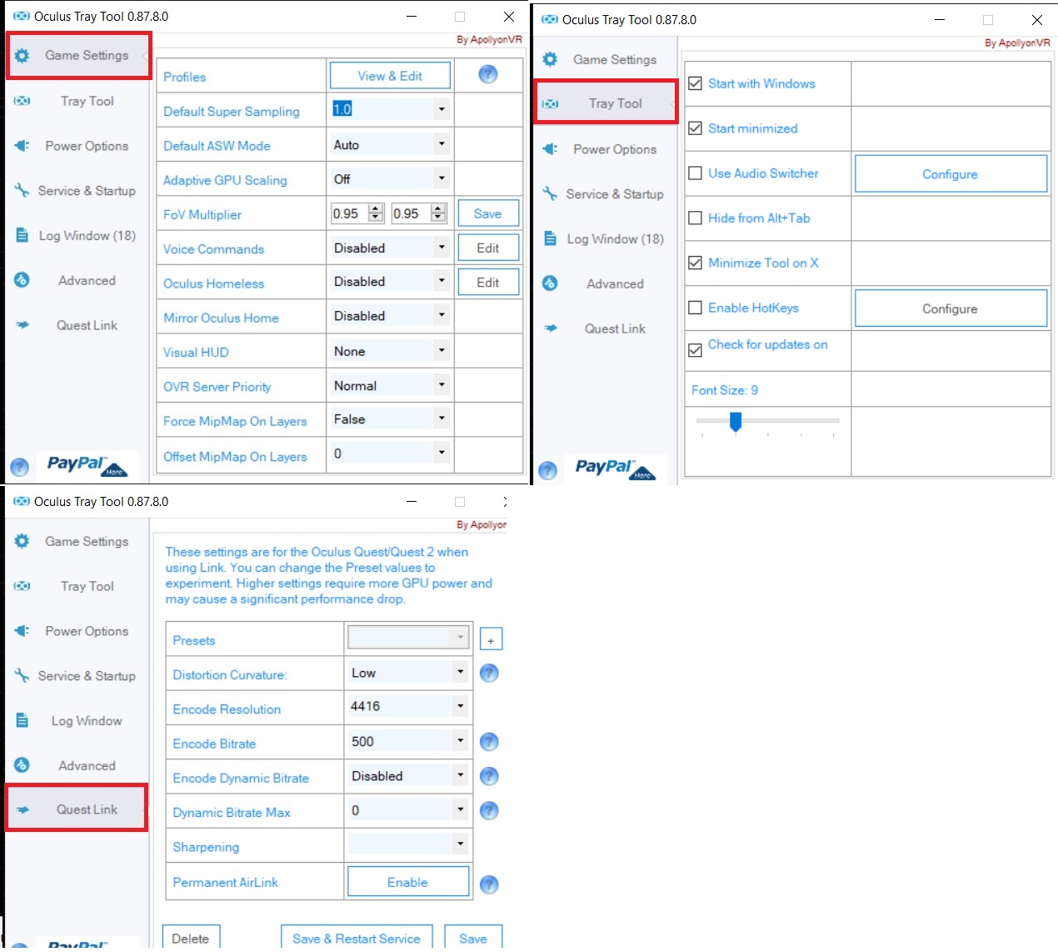Viewport: 1058px width, 952px height.
Task: Expand Adaptive GPU Scaling dropdown
Action: (x=442, y=178)
